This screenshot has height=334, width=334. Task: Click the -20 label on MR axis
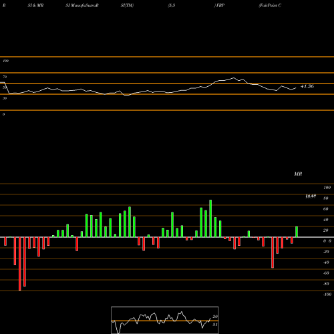pos(326,252)
